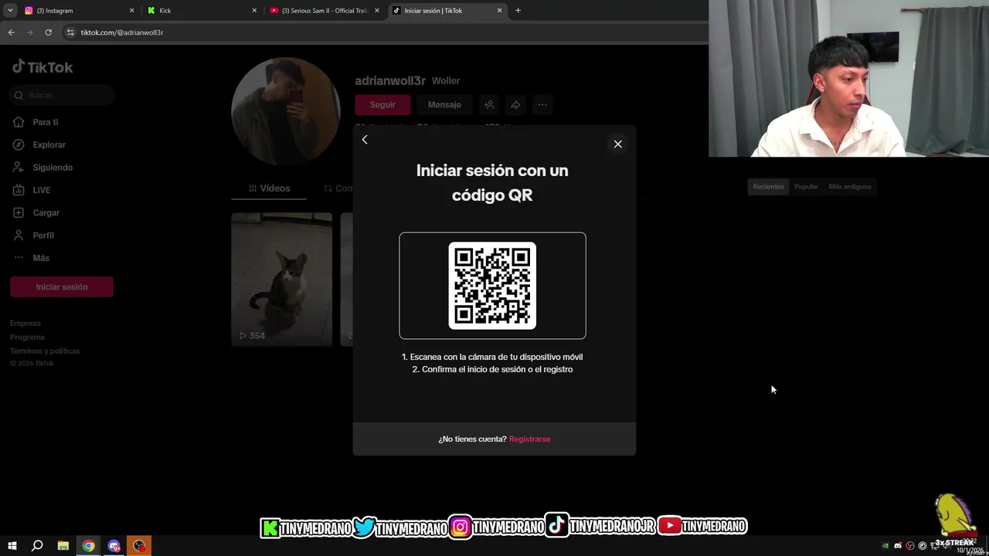Click the browser forward arrow

coord(29,32)
